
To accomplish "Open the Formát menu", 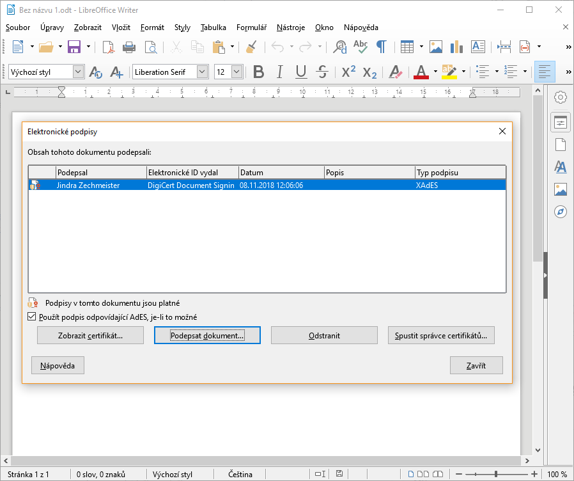I will (x=152, y=28).
